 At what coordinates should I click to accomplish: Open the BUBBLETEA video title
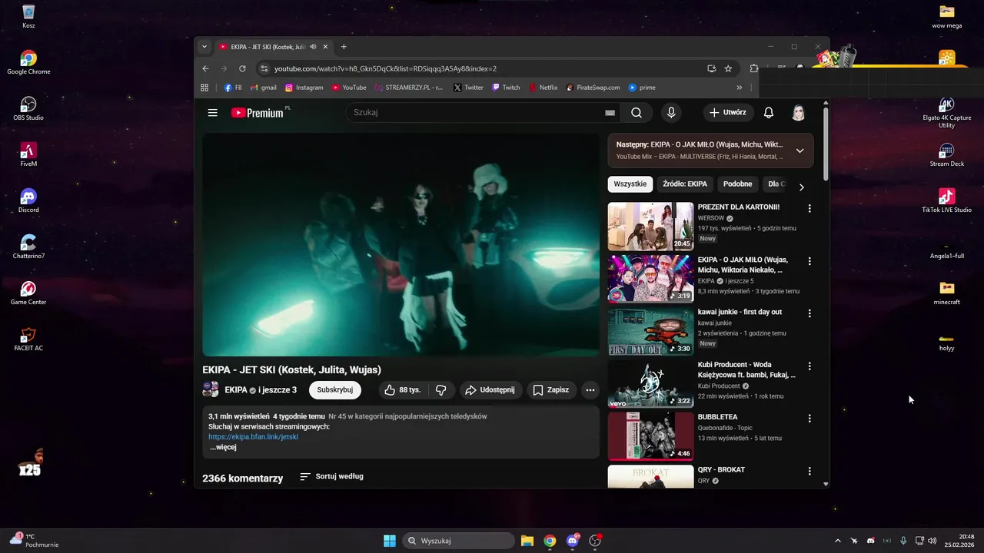717,417
